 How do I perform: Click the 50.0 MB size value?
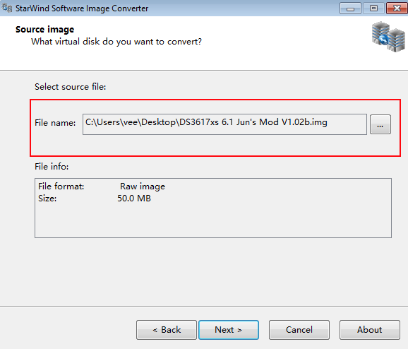(134, 199)
